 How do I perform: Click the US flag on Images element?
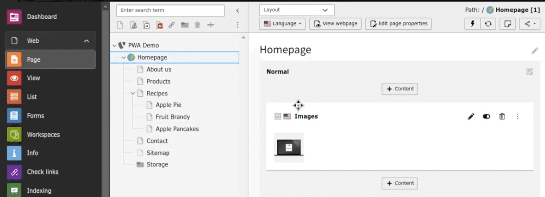point(287,117)
